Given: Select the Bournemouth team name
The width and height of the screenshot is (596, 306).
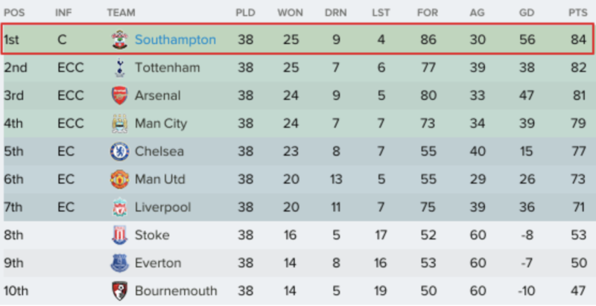Looking at the screenshot, I should pyautogui.click(x=176, y=291).
